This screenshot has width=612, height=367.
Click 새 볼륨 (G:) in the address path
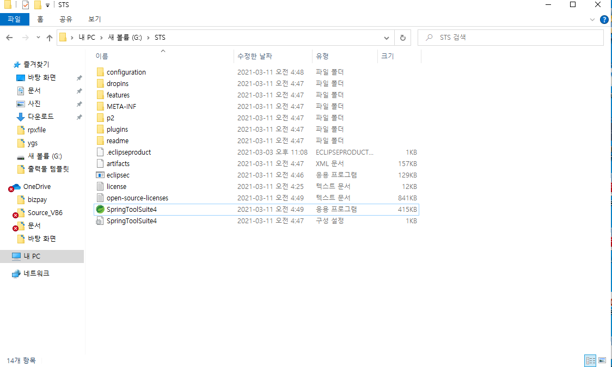tap(125, 38)
